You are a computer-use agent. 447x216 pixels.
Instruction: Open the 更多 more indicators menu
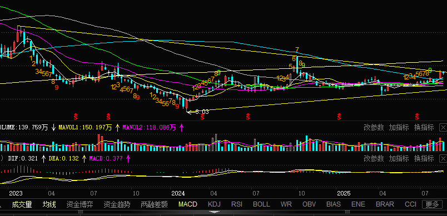pos(432,204)
